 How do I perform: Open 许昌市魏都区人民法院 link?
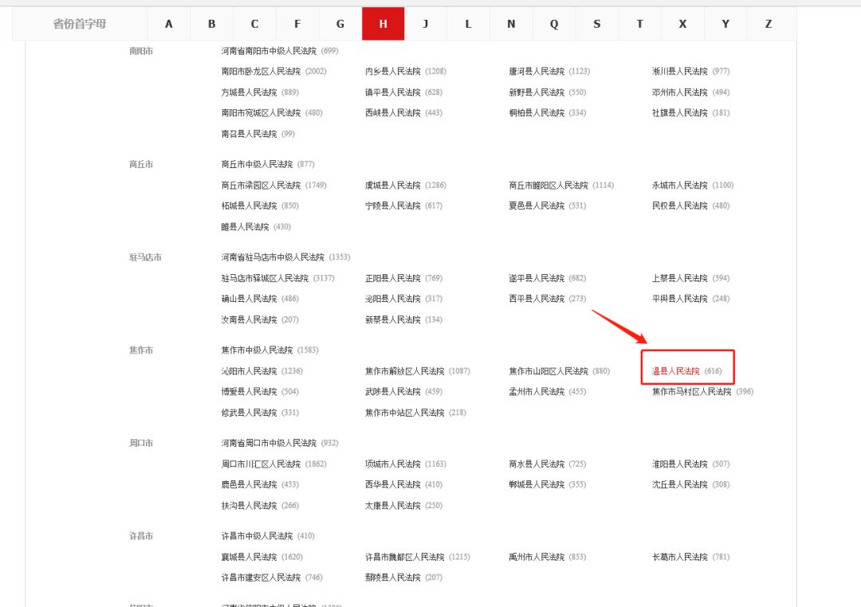point(405,557)
